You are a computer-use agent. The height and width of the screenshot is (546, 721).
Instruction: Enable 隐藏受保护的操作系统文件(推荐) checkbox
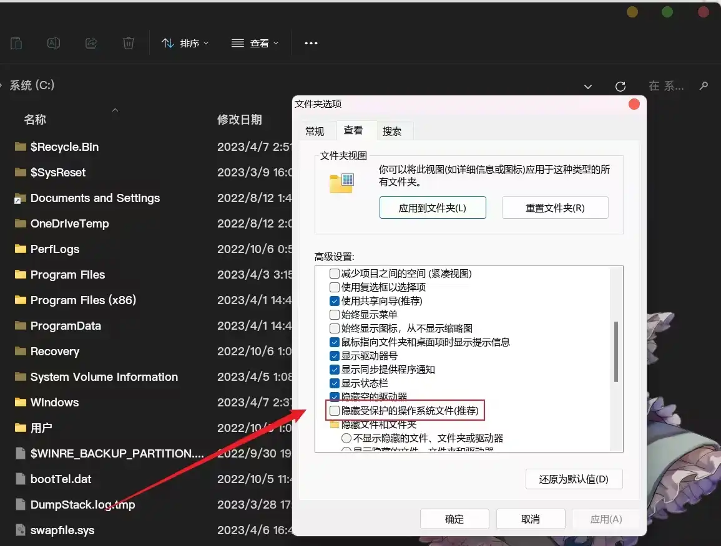335,411
